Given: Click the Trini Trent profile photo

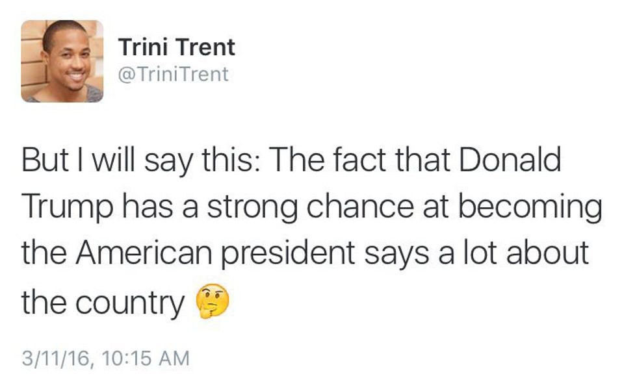Looking at the screenshot, I should click(x=62, y=61).
